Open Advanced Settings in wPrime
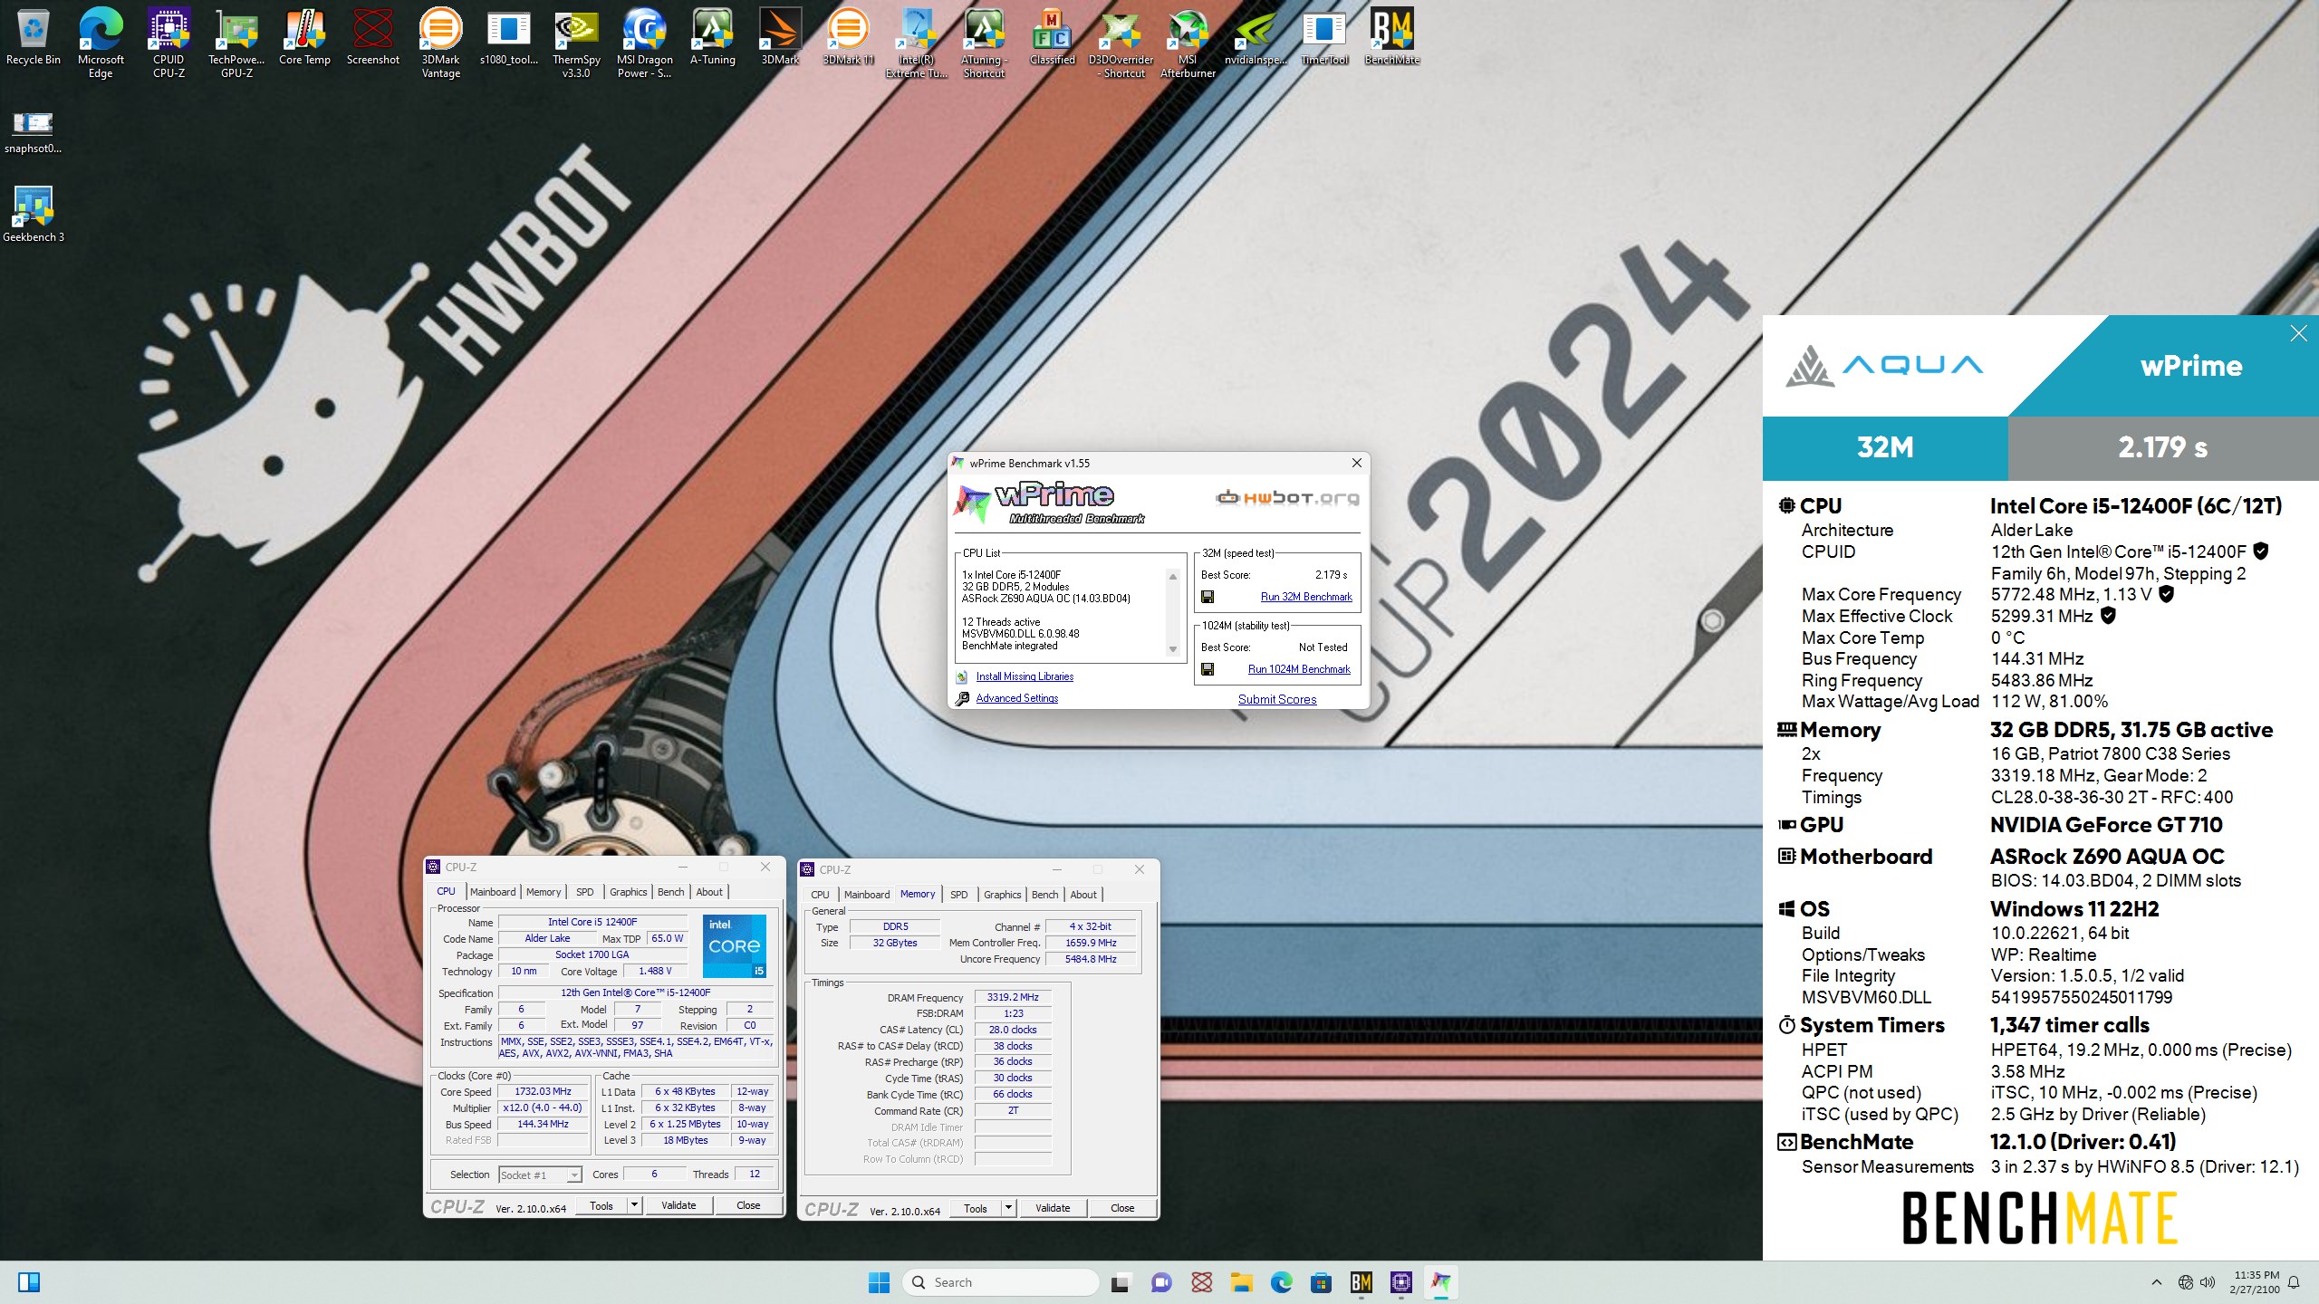 click(1016, 698)
